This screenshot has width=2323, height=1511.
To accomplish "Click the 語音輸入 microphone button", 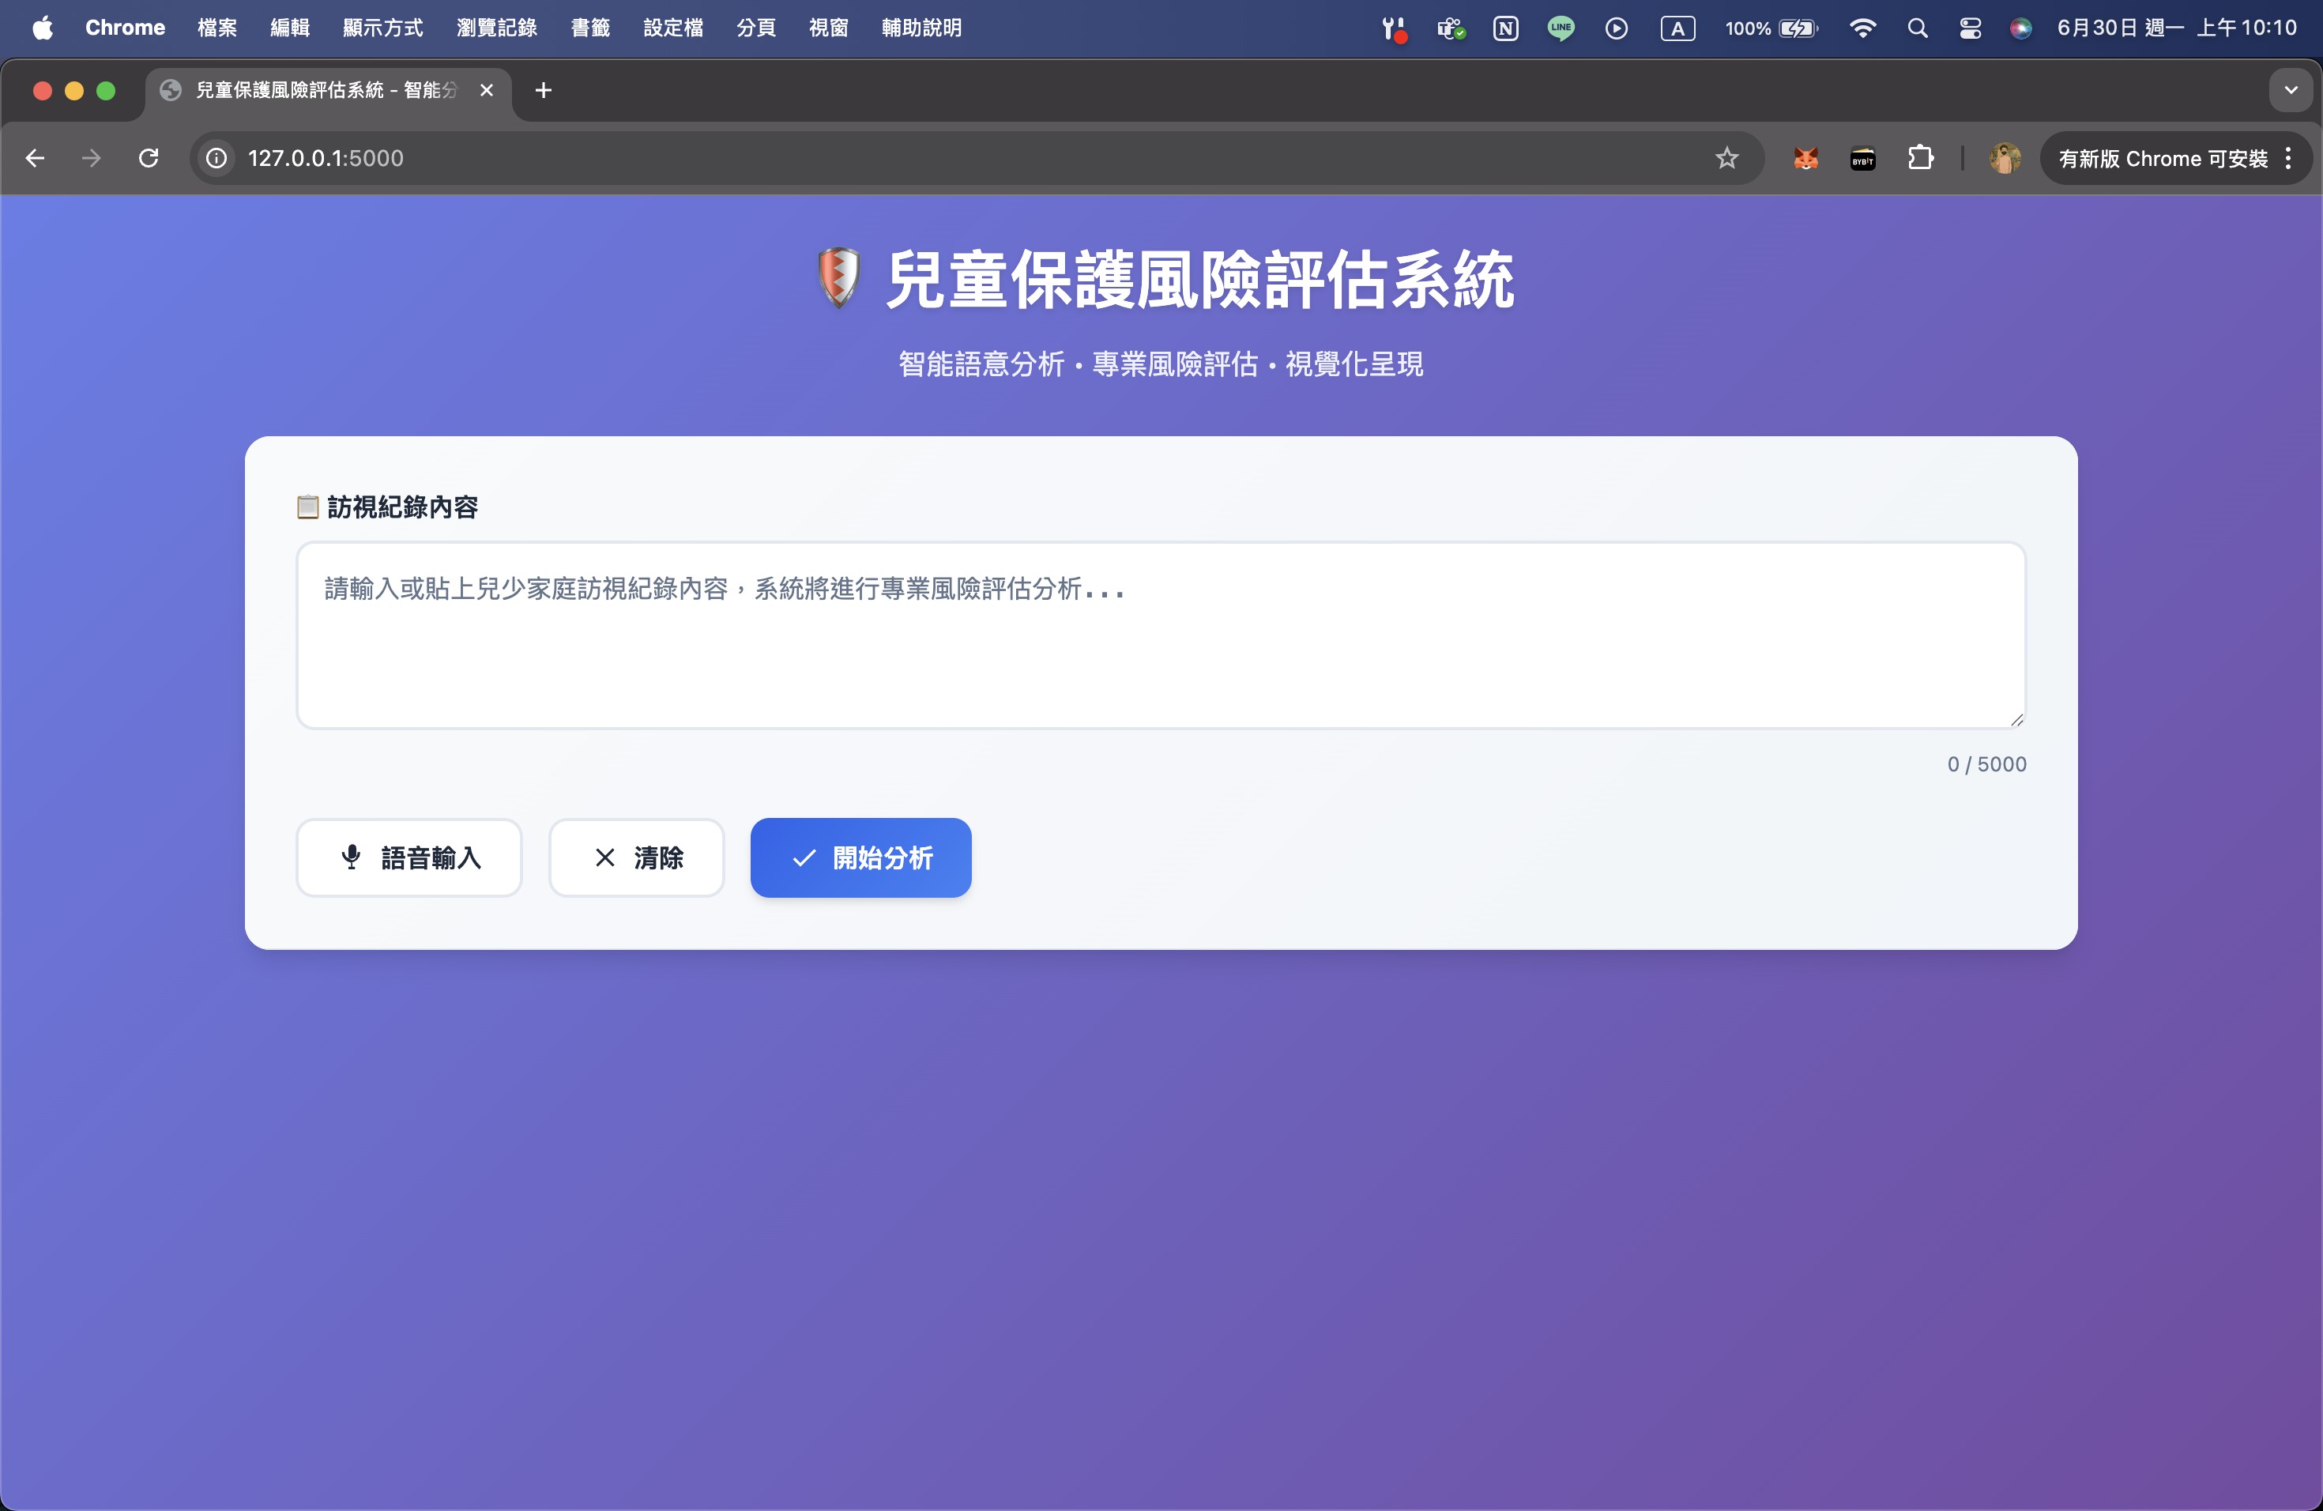I will (x=409, y=857).
